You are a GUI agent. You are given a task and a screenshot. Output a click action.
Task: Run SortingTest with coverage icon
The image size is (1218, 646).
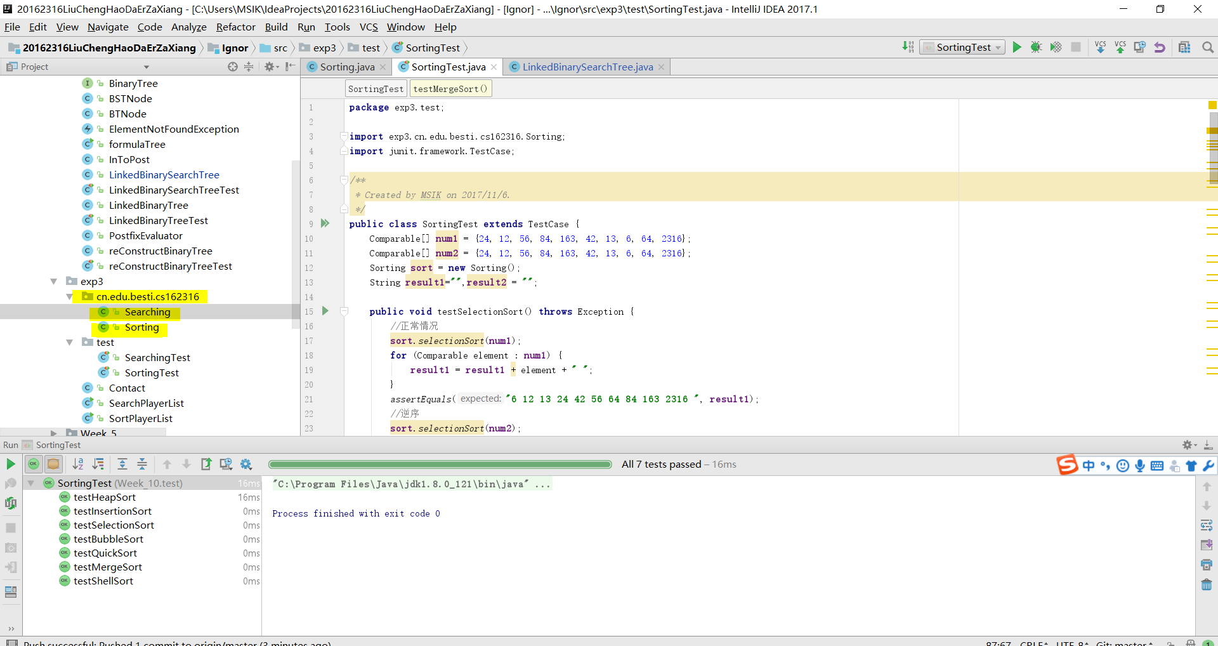click(1056, 47)
